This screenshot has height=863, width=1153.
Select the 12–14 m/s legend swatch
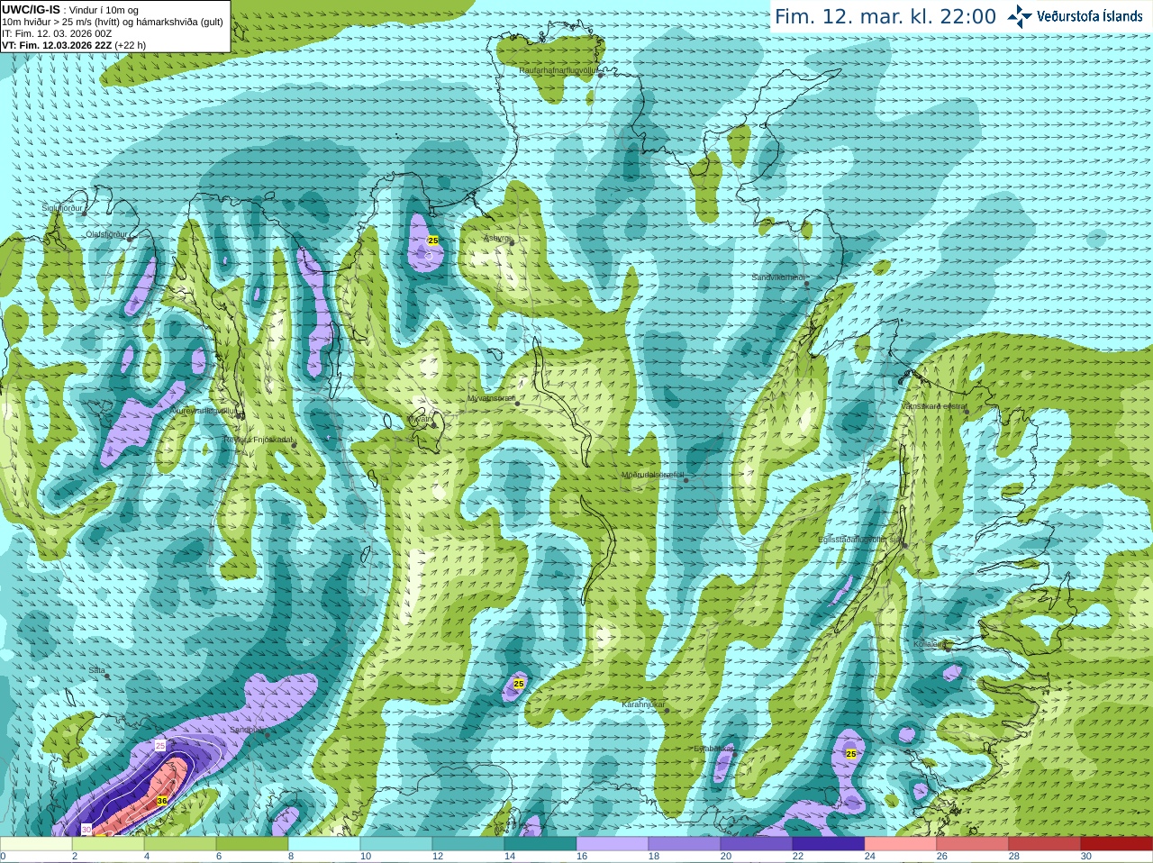pos(468,844)
